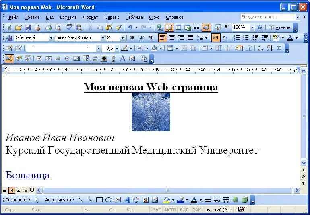
Task: Select the Rectangle drawing tool
Action: point(99,200)
